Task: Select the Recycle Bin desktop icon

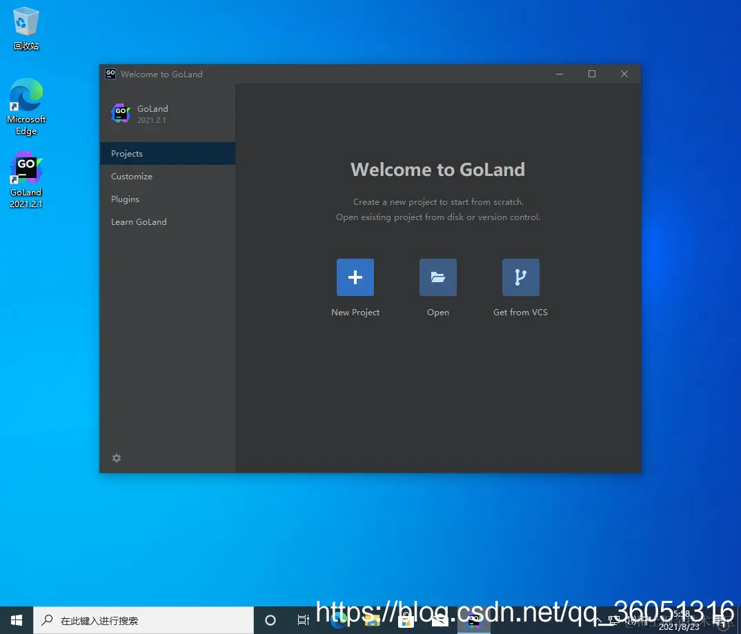Action: tap(26, 28)
